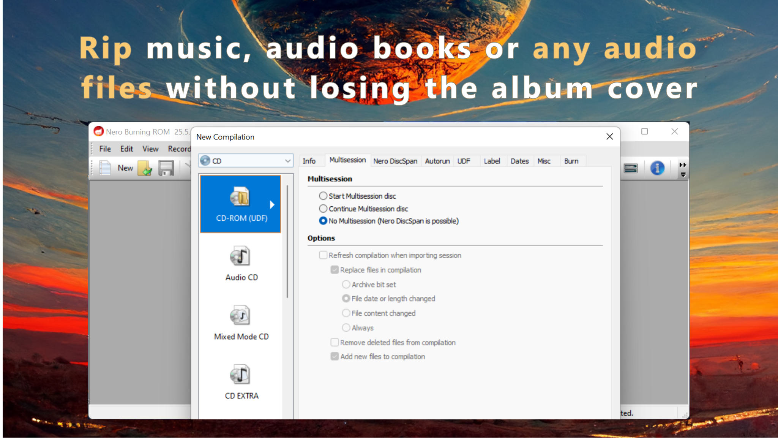Switch to the Multisession tab
Screen dimensions: 778x438
coord(347,160)
